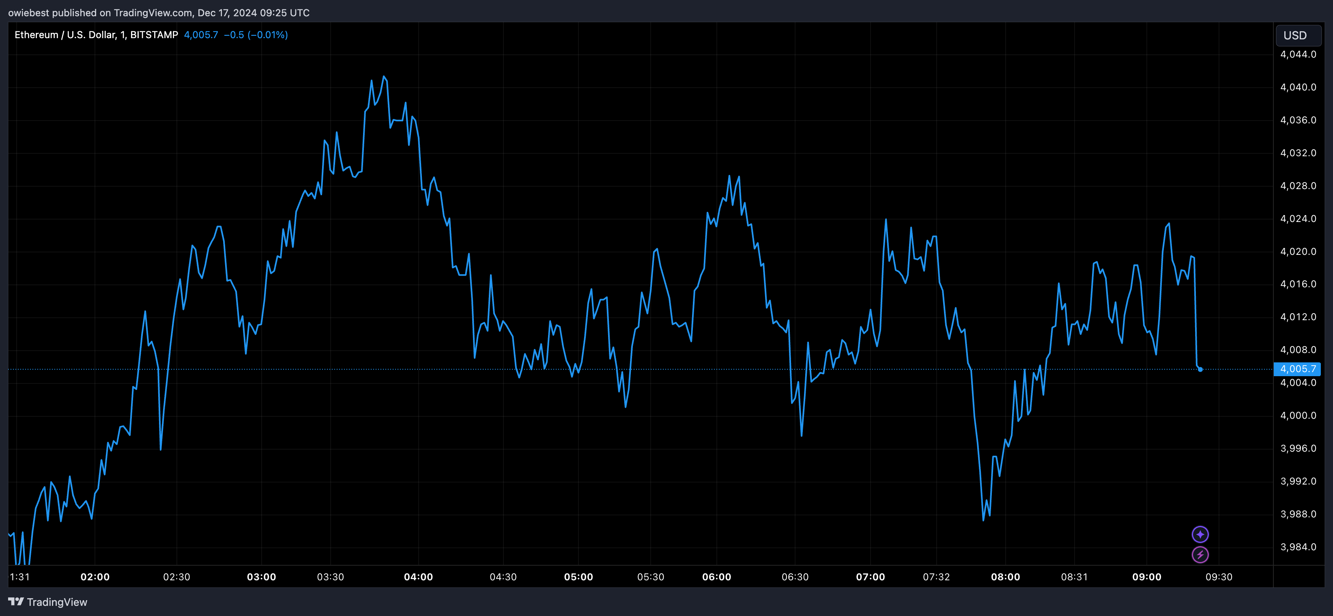
Task: Click the owiebest published header text
Action: (159, 13)
